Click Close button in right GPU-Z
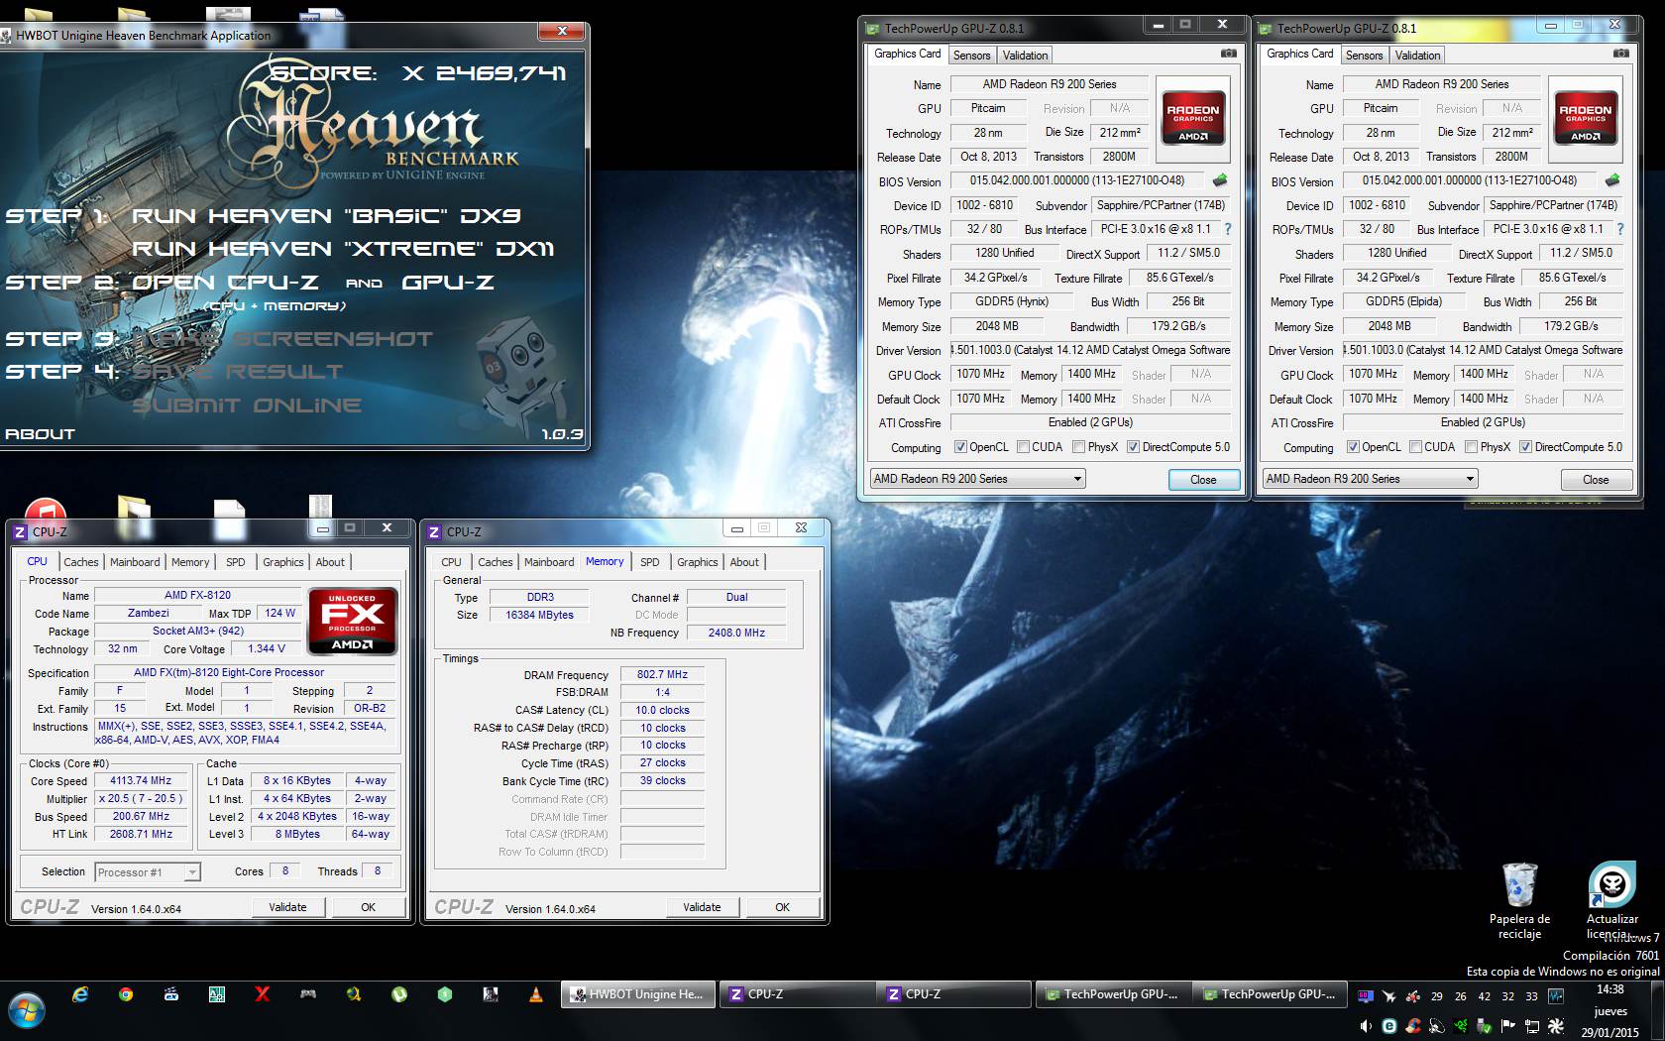Viewport: 1665px width, 1041px height. (x=1596, y=480)
